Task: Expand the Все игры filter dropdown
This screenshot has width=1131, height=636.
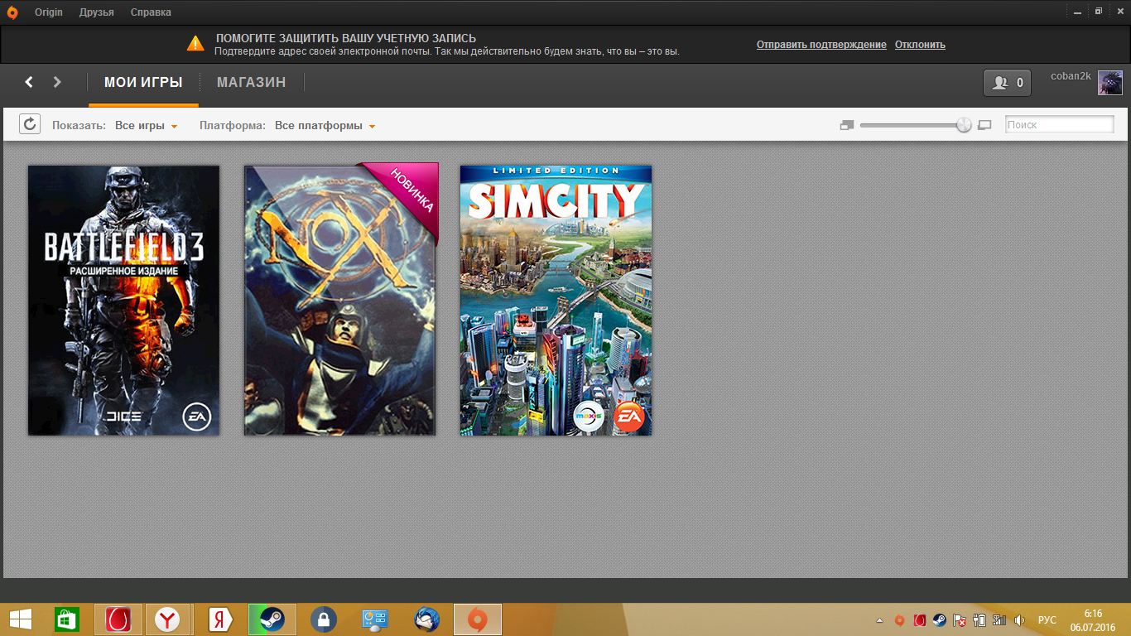Action: (x=147, y=126)
